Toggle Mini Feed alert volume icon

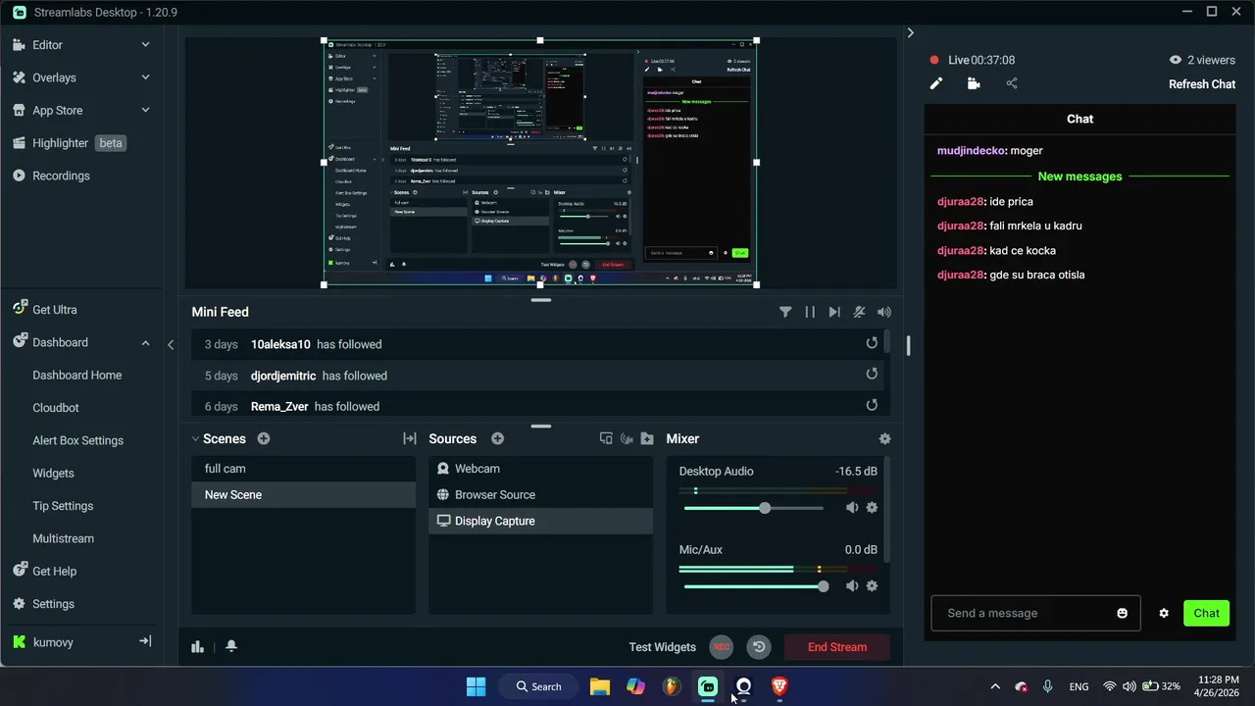point(884,312)
